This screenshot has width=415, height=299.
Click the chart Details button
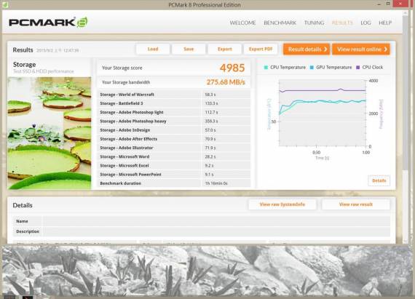379,180
